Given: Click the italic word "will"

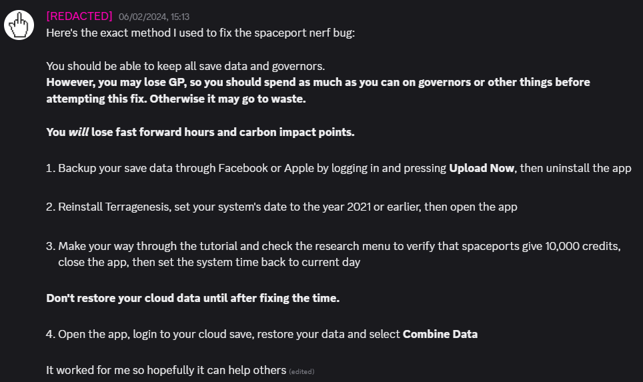Looking at the screenshot, I should 79,132.
